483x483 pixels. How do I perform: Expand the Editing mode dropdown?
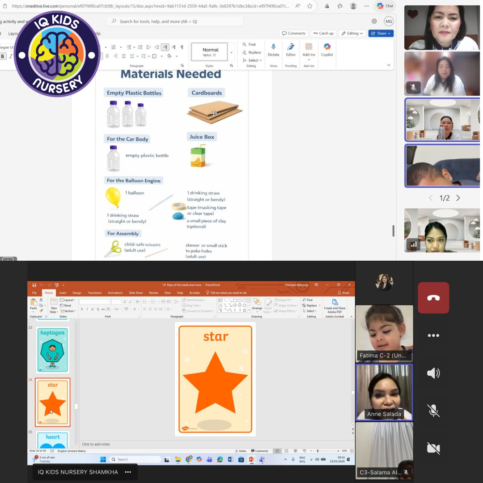(352, 34)
